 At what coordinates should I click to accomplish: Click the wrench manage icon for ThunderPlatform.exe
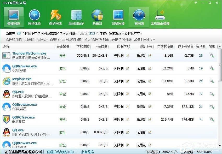(x=212, y=56)
